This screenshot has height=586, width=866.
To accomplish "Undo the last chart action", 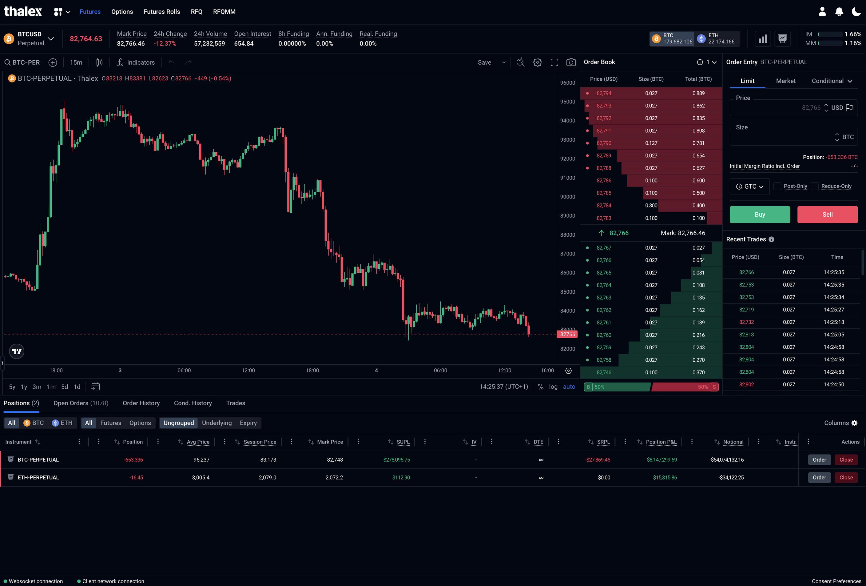I will tap(171, 62).
